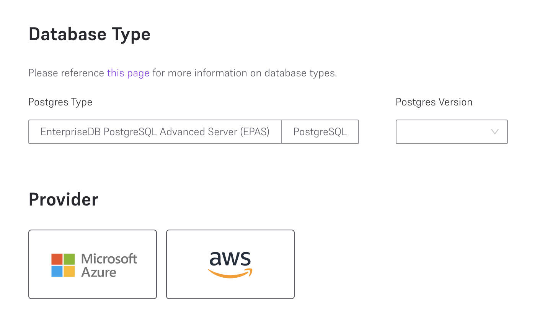This screenshot has width=558, height=327.
Task: Click the 'for more information on database types' text
Action: point(245,73)
